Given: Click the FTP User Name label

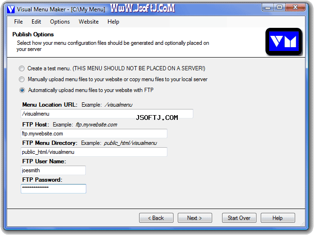Looking at the screenshot, I should 44,161.
